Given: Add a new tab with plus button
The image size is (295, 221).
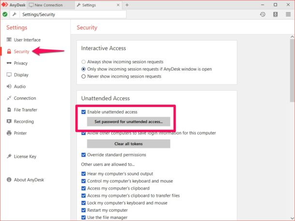Looking at the screenshot, I should click(x=127, y=5).
